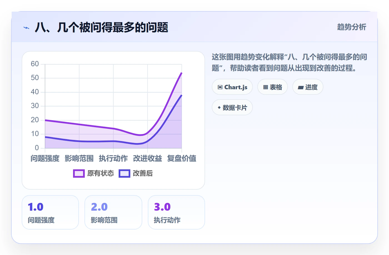The width and height of the screenshot is (389, 255).
Task: Click the 问题强度 x-axis label
Action: coord(45,159)
